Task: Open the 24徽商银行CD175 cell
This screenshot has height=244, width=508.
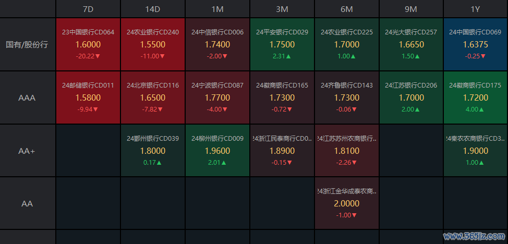Action: coord(475,97)
